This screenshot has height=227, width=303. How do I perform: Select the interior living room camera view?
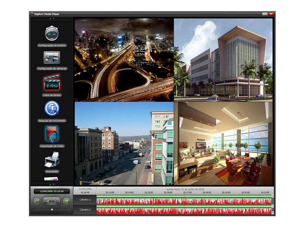point(223,143)
